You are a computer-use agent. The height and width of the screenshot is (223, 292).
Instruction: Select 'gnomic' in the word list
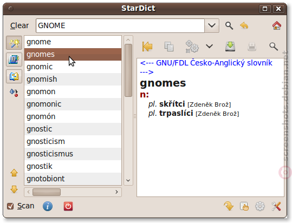tap(73, 67)
